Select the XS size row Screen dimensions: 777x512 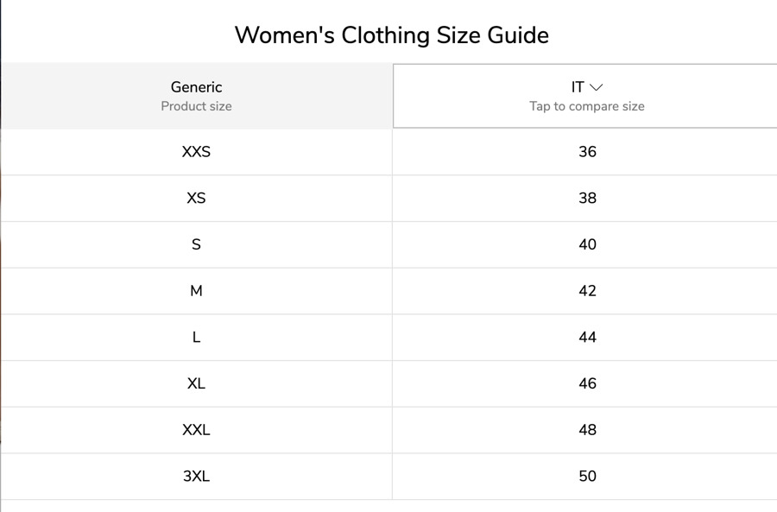388,199
